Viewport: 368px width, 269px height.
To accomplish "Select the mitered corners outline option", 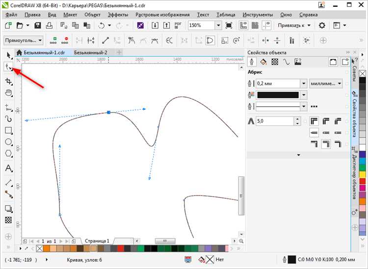I will pos(314,121).
